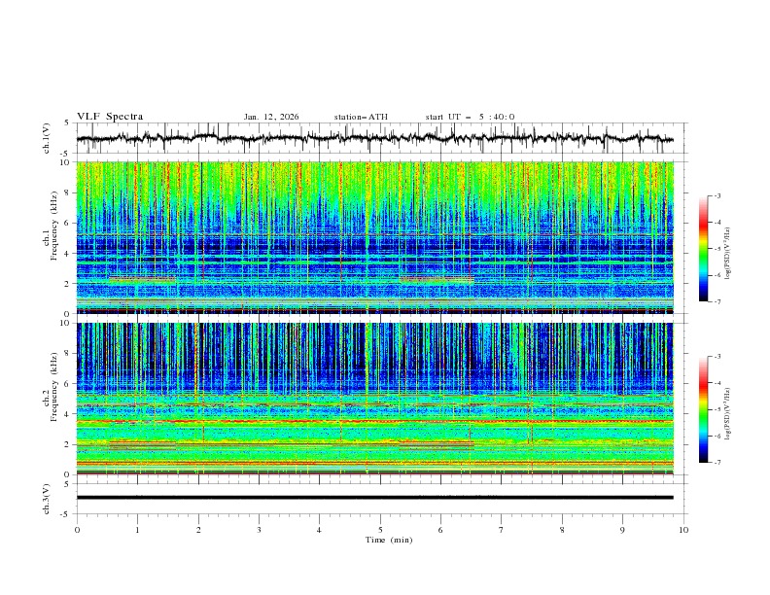
Task: Click the ch.2 spectrogram color scale bar
Action: click(x=704, y=409)
